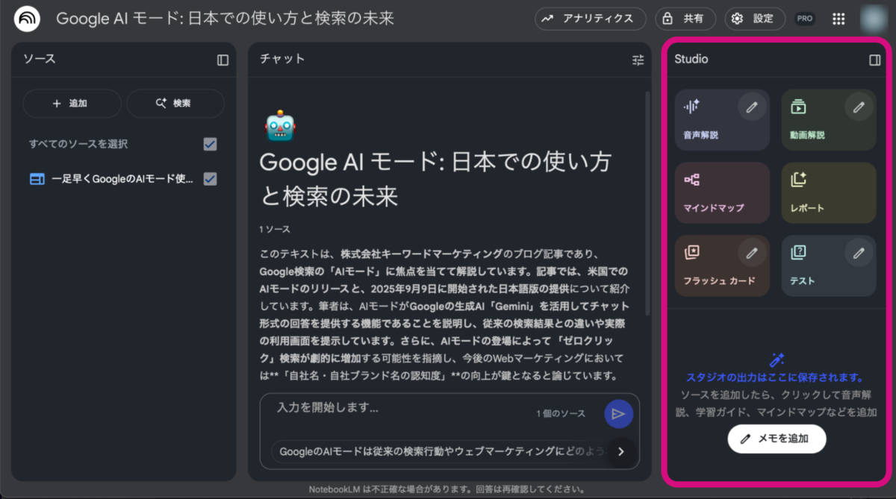The height and width of the screenshot is (499, 896).
Task: Open chat settings sliders icon
Action: [x=638, y=60]
